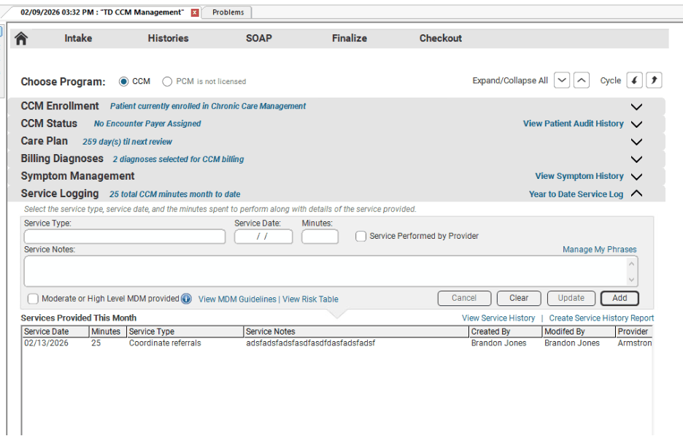Select the 02/13/2026 Coordinate referrals row
The image size is (683, 436).
coord(338,343)
